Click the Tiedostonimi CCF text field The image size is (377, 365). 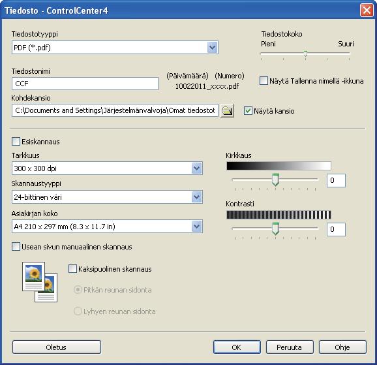click(85, 84)
